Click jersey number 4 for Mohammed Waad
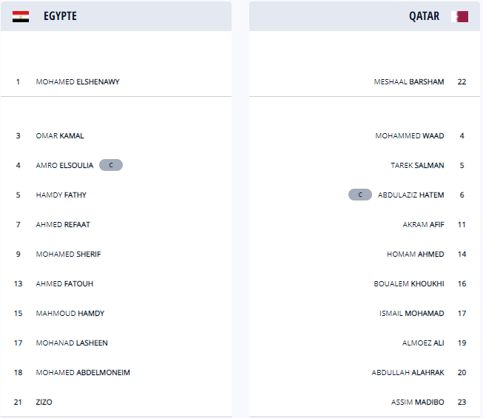This screenshot has width=483, height=418. (x=462, y=135)
